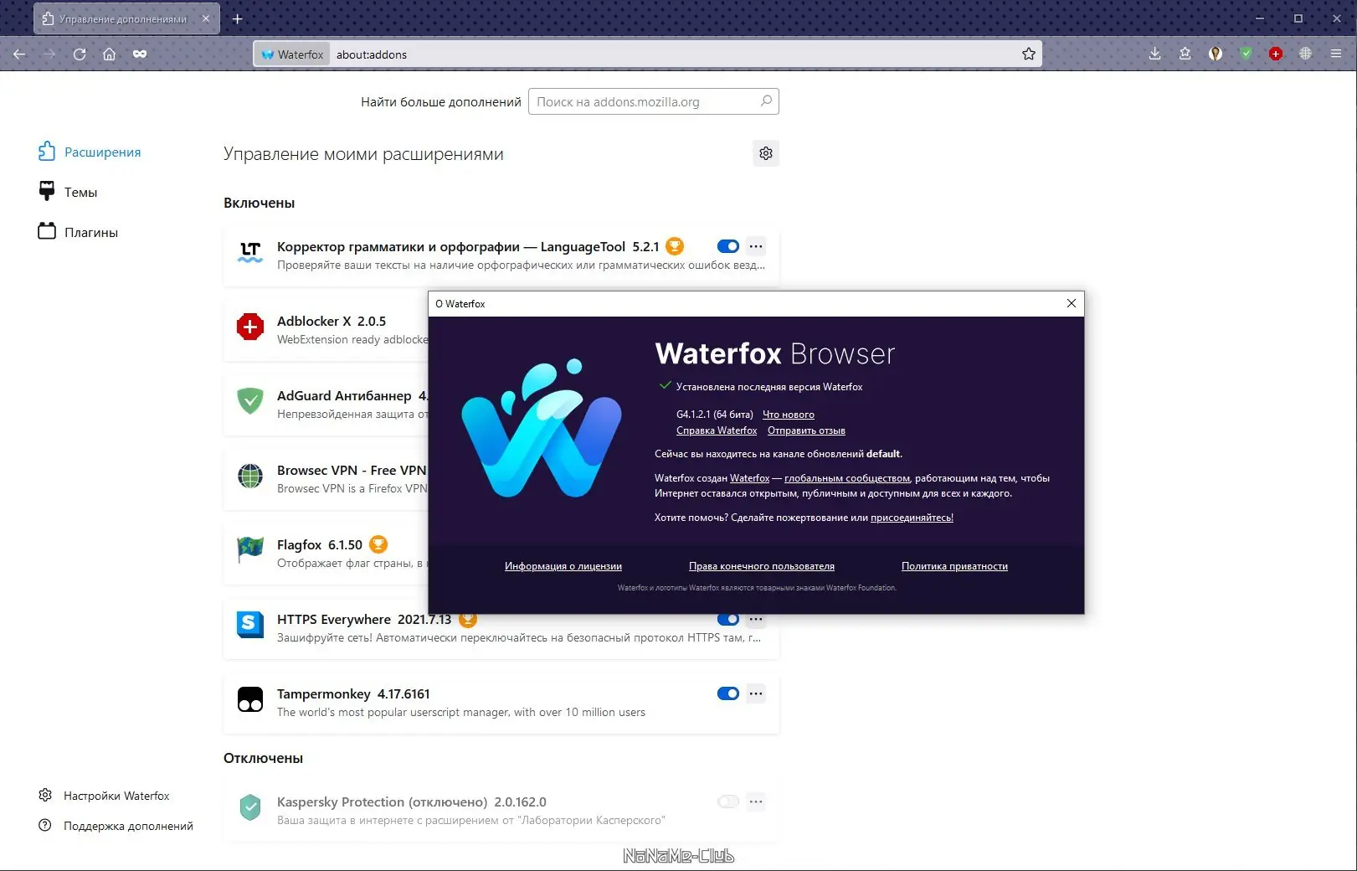Close the Управление дополнениями tab
1357x871 pixels.
point(206,18)
